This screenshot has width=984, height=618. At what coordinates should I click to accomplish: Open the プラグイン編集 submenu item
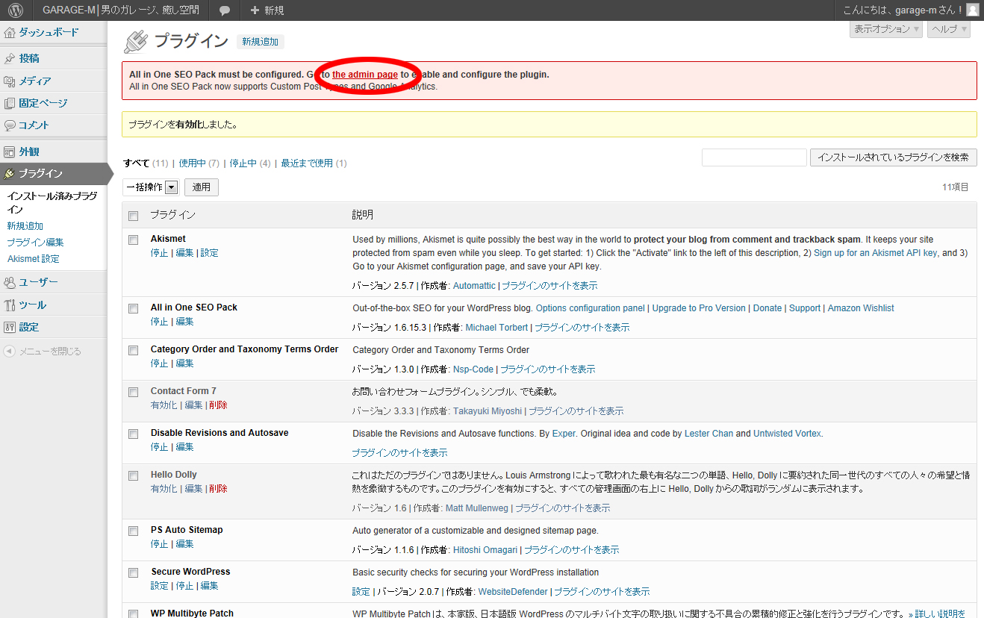point(35,243)
